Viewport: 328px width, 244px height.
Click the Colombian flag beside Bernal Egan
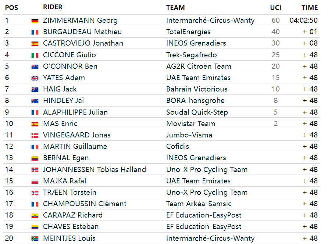coord(35,158)
